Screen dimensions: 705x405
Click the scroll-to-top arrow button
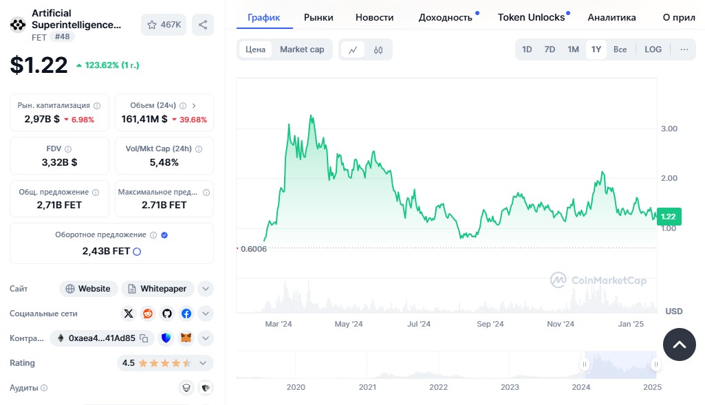coord(679,344)
